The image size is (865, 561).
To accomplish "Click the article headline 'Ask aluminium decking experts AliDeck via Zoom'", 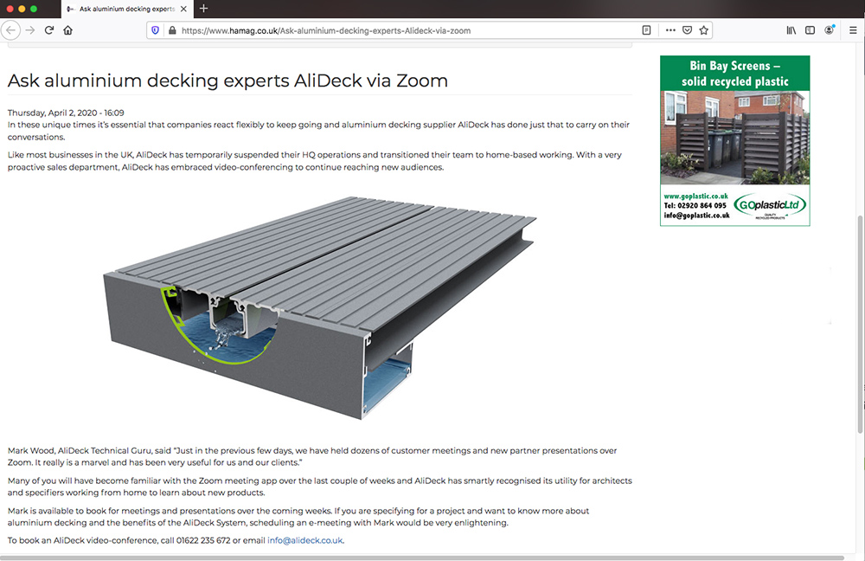I will pyautogui.click(x=227, y=81).
